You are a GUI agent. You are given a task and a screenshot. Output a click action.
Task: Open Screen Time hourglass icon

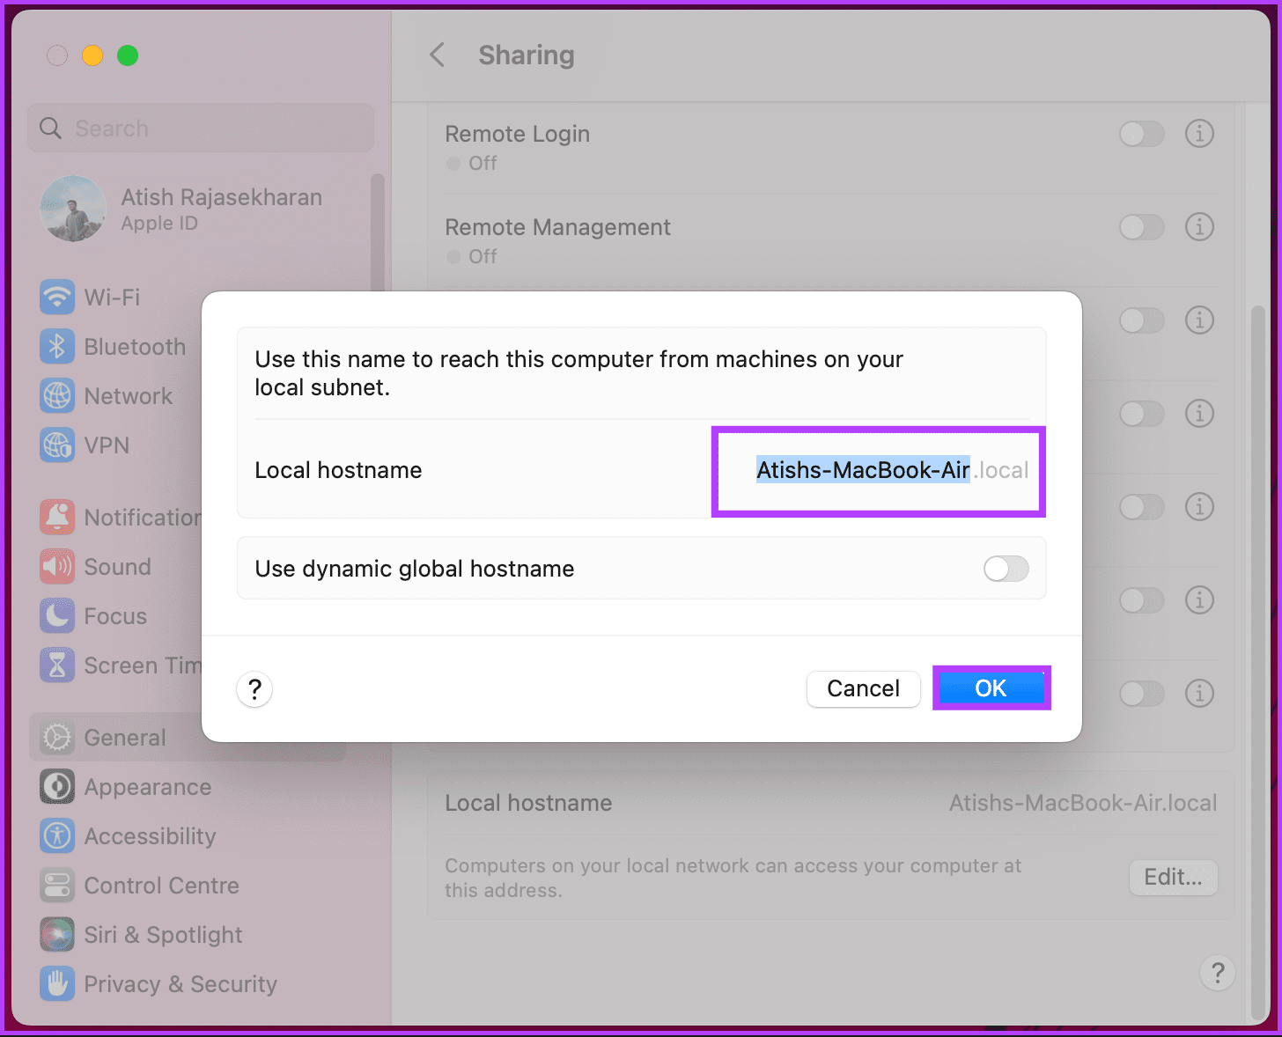tap(57, 666)
